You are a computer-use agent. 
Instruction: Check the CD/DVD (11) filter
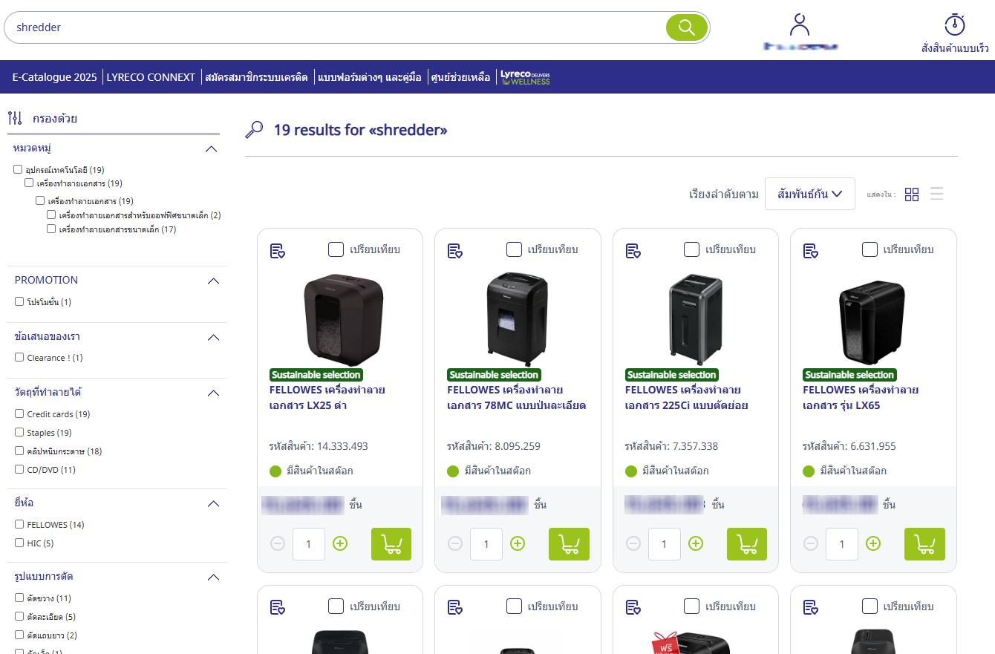19,469
